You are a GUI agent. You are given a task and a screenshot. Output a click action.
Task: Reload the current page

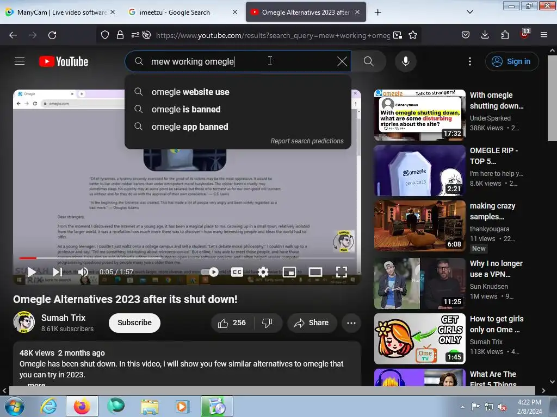pos(52,35)
